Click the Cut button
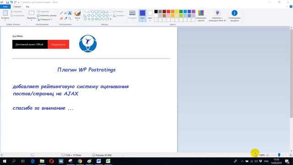Image resolution: width=293 pixels, height=165 pixels. point(16,11)
